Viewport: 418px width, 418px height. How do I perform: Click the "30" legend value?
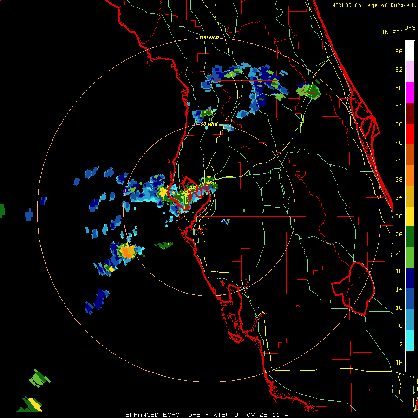[399, 216]
